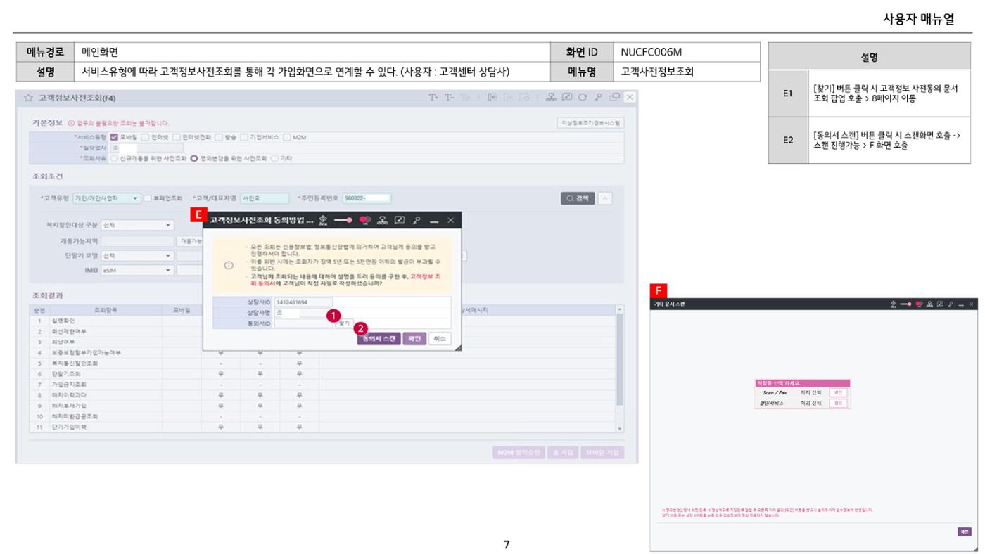This screenshot has height=554, width=985.
Task: Close the 고객정보사전조회(F4) tab with X
Action: tap(630, 97)
